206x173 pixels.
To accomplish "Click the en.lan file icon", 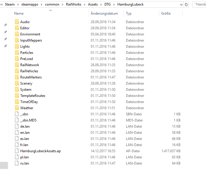I will tap(17, 133).
